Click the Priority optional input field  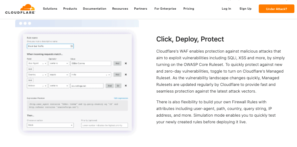pyautogui.click(x=105, y=125)
